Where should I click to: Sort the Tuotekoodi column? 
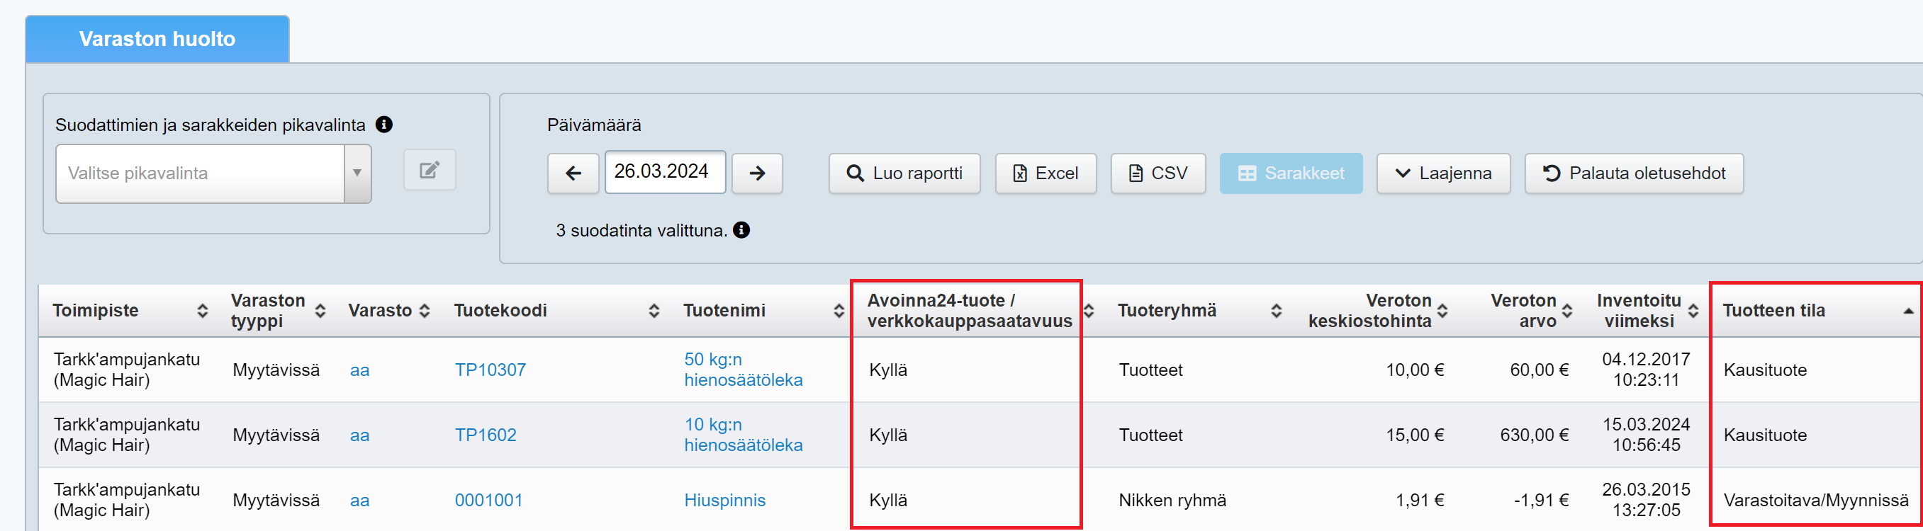click(x=654, y=311)
